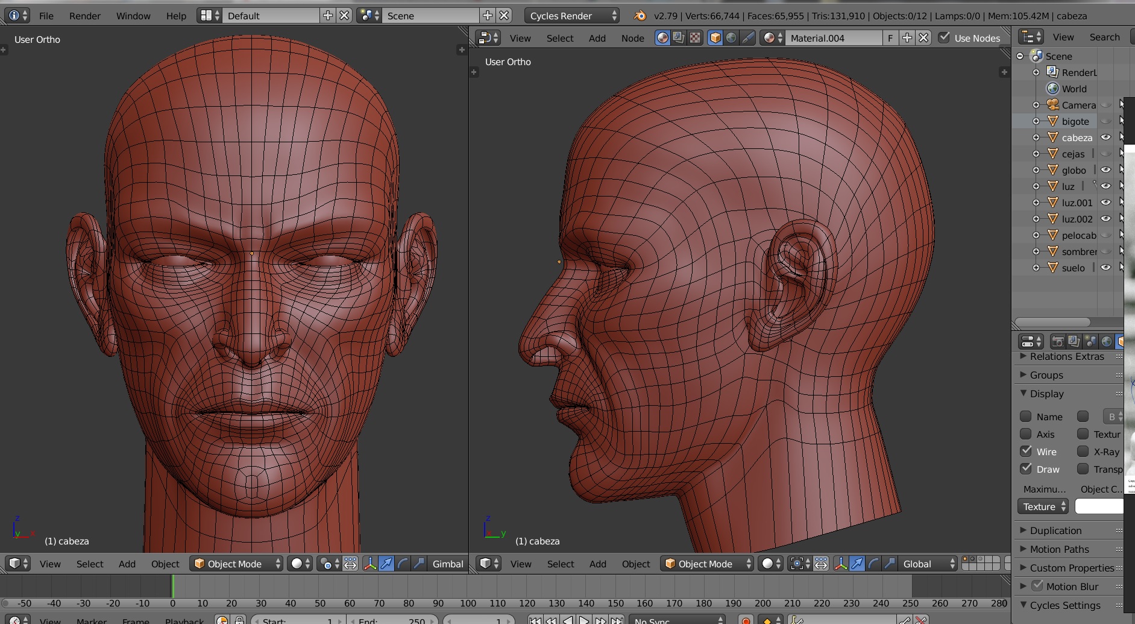Image resolution: width=1135 pixels, height=624 pixels.
Task: Enable the rotate manipulator in left viewport
Action: click(403, 564)
